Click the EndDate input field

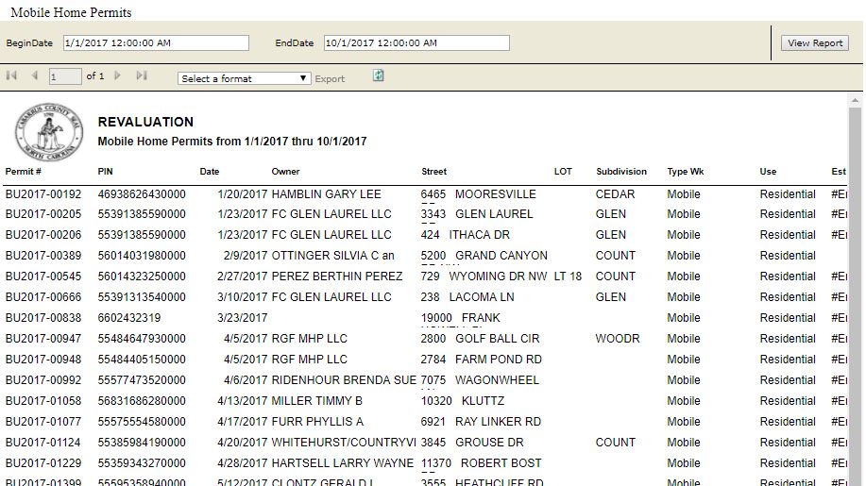pos(416,43)
